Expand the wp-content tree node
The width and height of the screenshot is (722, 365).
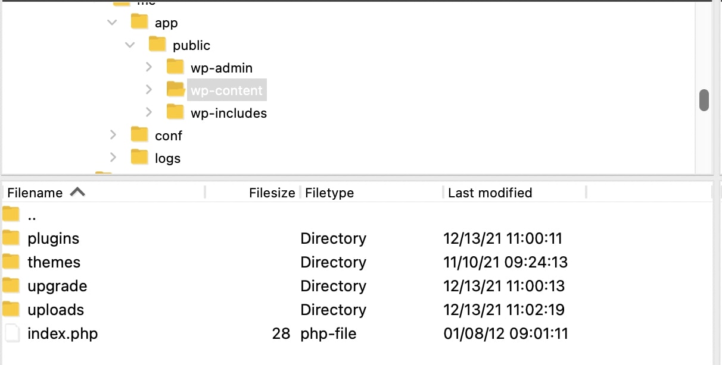pos(149,90)
